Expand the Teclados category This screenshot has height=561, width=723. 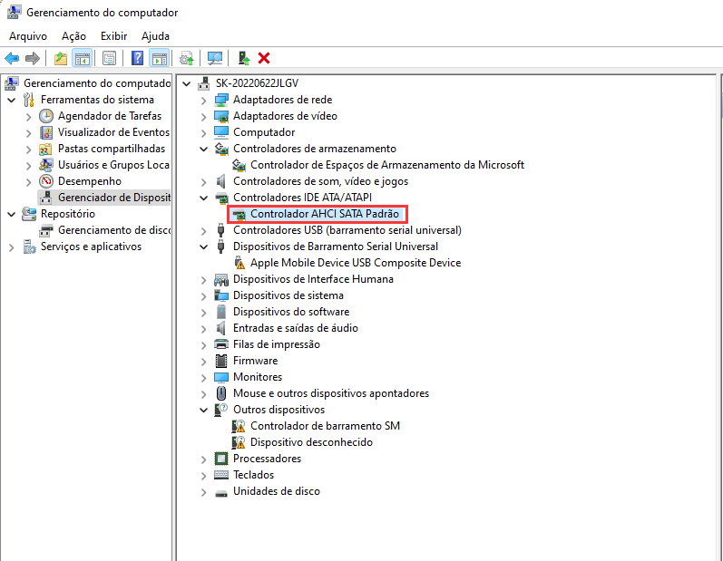point(204,476)
